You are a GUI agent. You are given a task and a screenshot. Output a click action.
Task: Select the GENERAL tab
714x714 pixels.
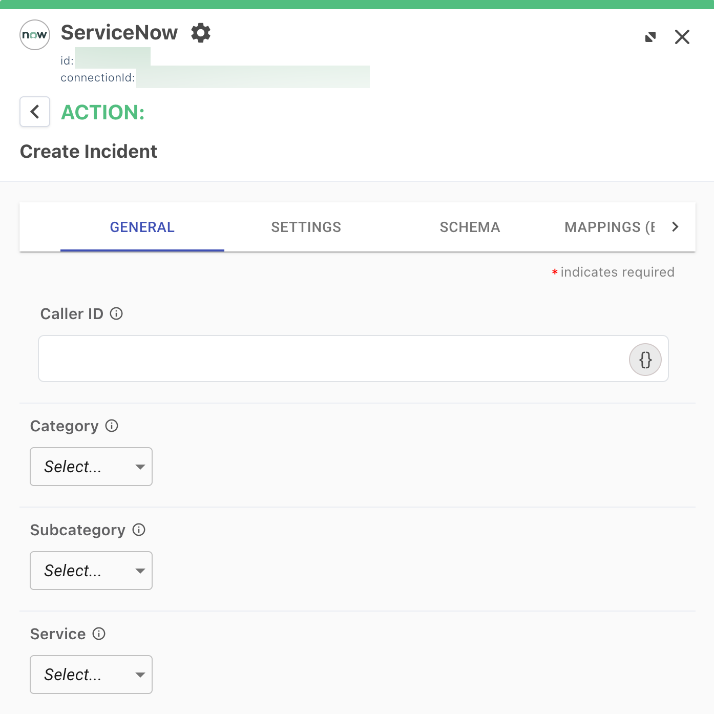[142, 227]
